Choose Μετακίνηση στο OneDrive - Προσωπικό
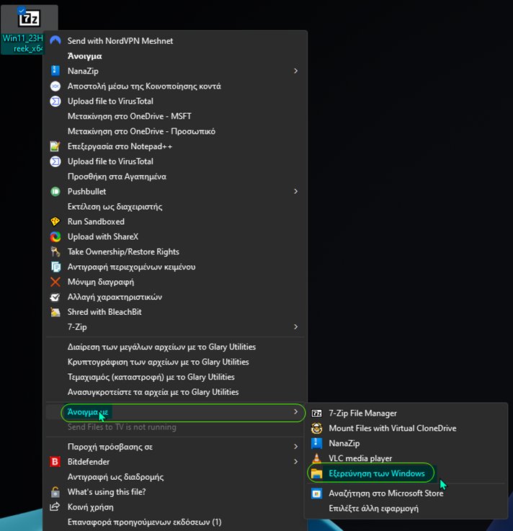The height and width of the screenshot is (531, 513). pos(141,131)
